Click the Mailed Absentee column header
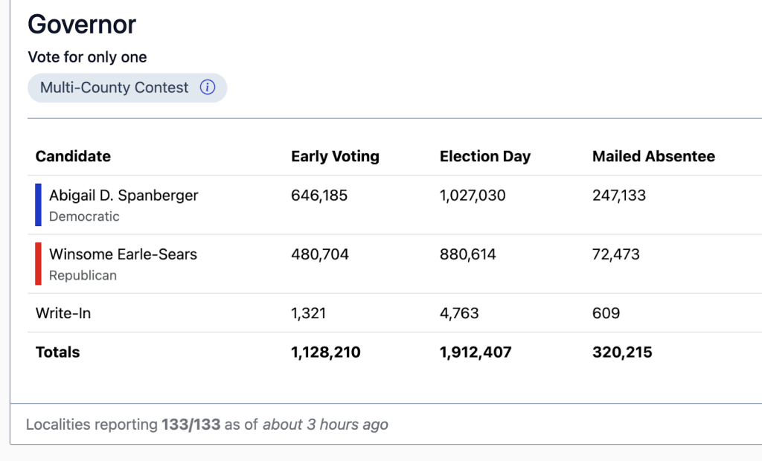The width and height of the screenshot is (762, 461). 653,156
